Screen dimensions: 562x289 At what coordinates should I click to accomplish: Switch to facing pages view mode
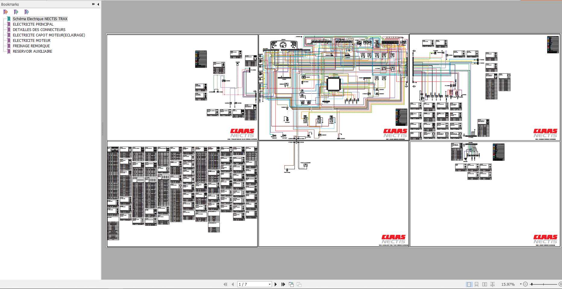coord(485,284)
